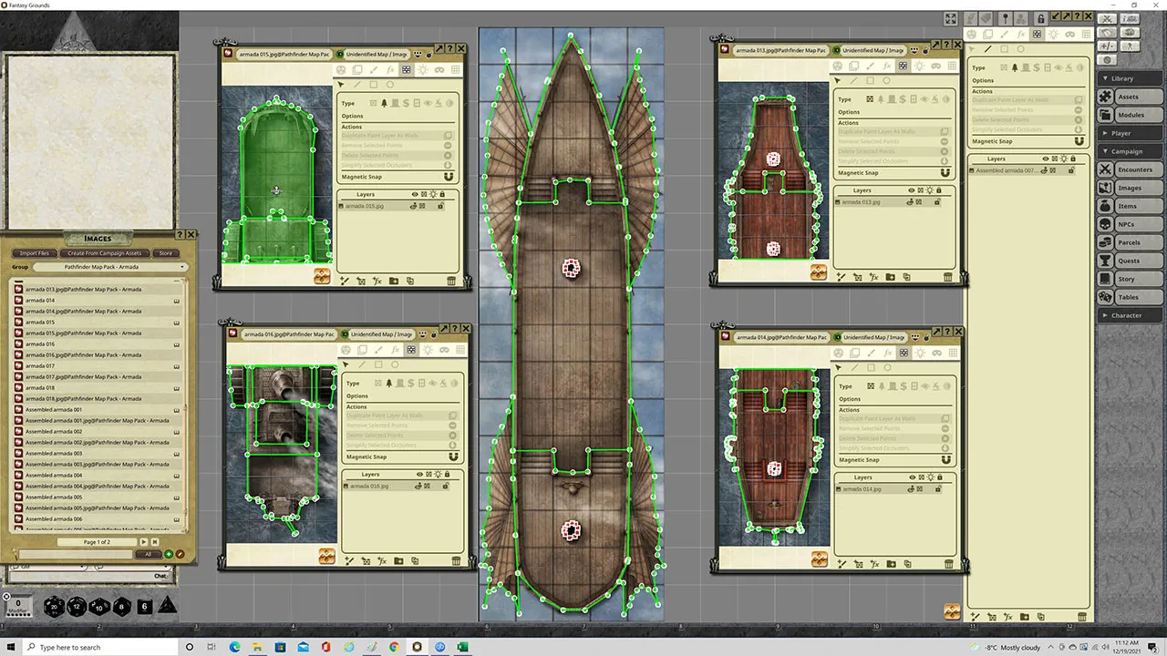Click the lock icon in the top toolbar

coord(1040,18)
